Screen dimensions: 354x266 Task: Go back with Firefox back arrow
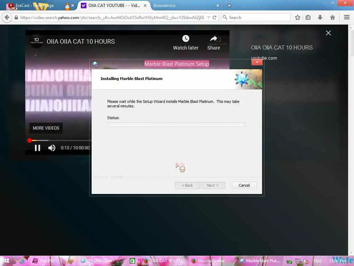7,17
